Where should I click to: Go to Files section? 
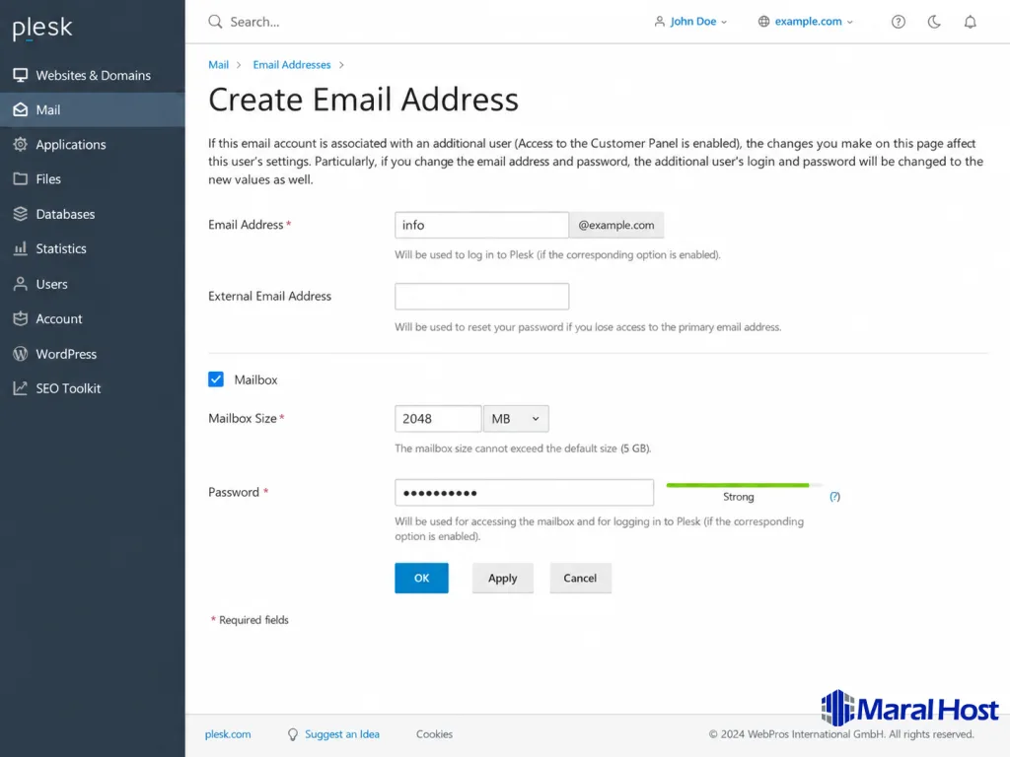coord(93,179)
